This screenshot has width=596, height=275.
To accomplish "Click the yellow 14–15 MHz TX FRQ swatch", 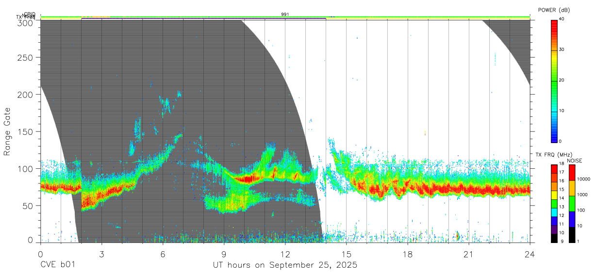I will [554, 194].
